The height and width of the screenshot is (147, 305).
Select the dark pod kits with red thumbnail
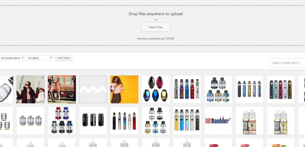pos(281,89)
